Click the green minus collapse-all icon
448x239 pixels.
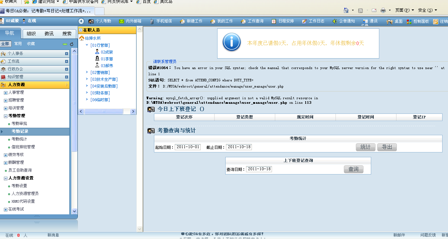click(x=65, y=44)
